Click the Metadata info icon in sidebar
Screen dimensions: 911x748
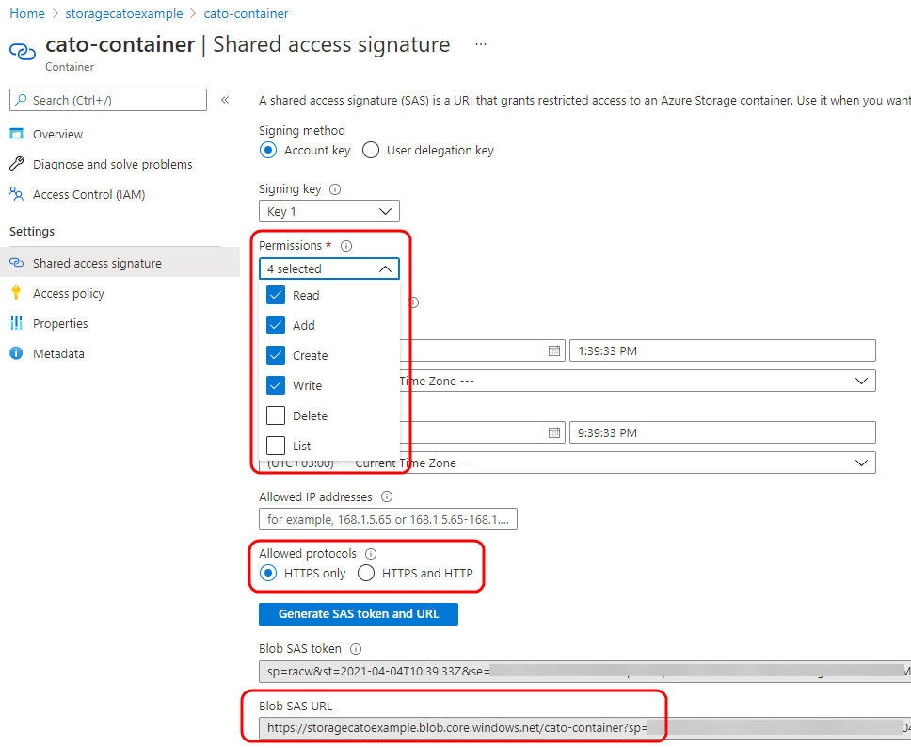15,353
